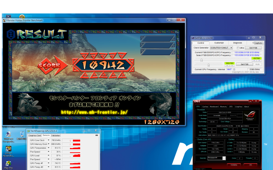Click the Monster Hunter Frontier title bar icon
This screenshot has width=273, height=170.
[4, 20]
